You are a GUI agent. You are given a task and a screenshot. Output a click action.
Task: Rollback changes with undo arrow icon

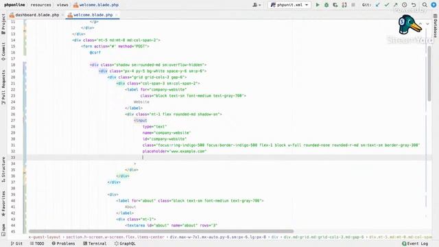click(414, 5)
